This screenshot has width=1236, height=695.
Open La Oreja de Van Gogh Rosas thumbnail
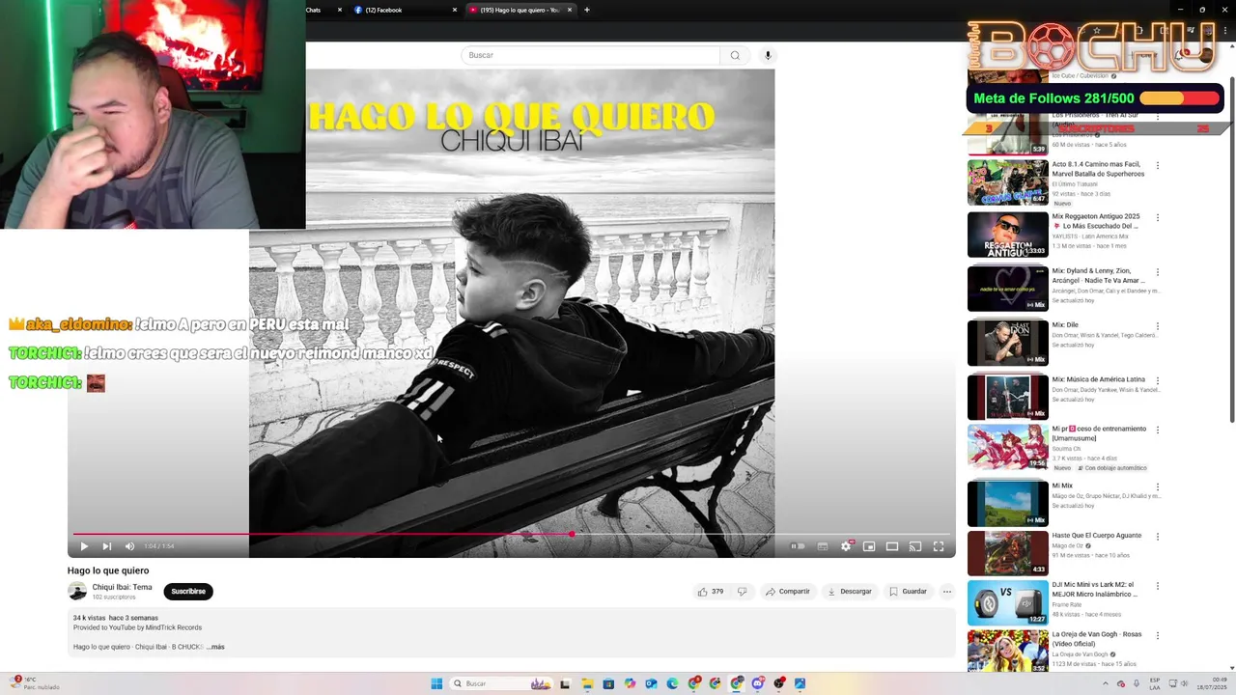pyautogui.click(x=1007, y=652)
